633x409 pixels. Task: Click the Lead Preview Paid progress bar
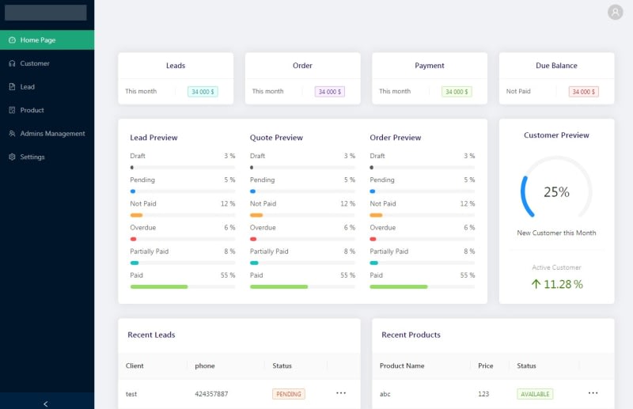pos(183,286)
